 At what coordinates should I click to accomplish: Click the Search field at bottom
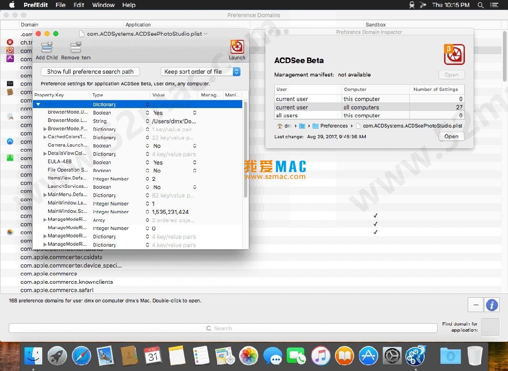(x=223, y=328)
